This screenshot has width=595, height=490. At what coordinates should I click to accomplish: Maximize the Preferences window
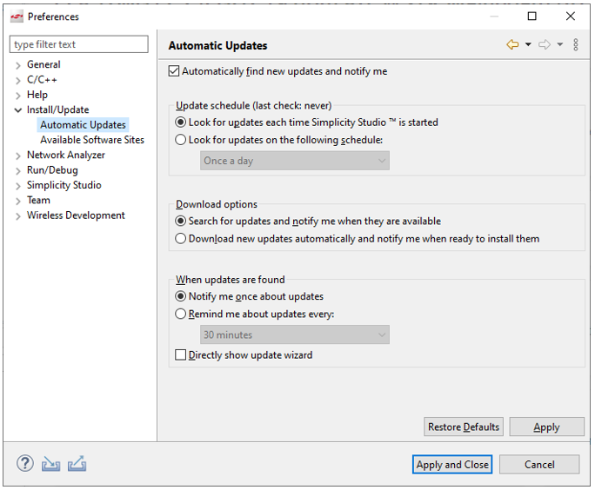(x=532, y=17)
